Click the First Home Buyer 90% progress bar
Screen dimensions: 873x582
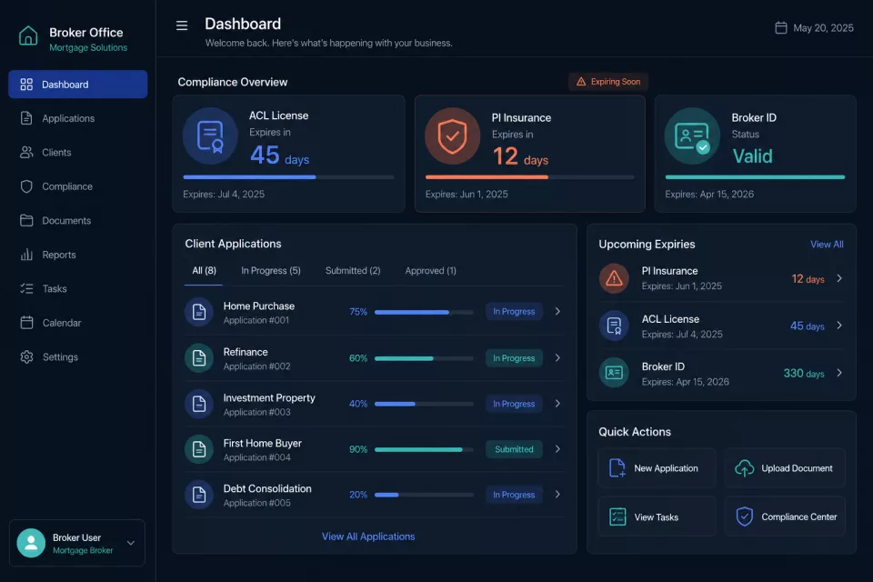(424, 449)
